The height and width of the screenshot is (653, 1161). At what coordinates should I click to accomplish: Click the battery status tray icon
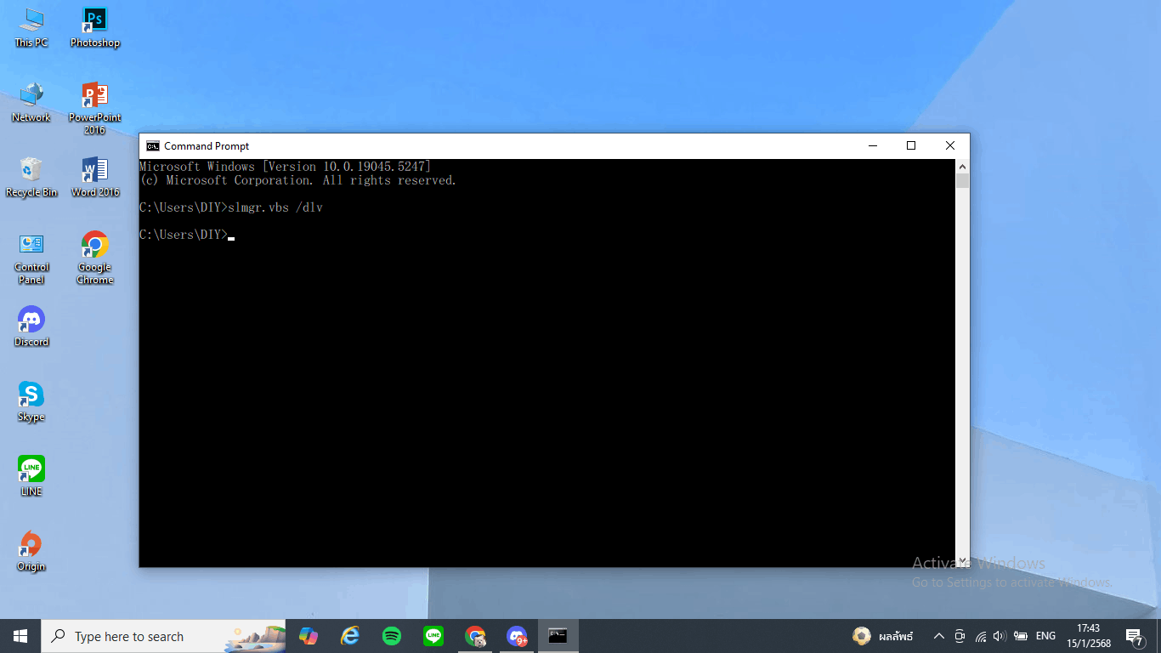1021,636
